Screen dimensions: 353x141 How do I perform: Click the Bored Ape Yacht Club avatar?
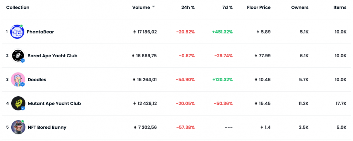coord(18,56)
